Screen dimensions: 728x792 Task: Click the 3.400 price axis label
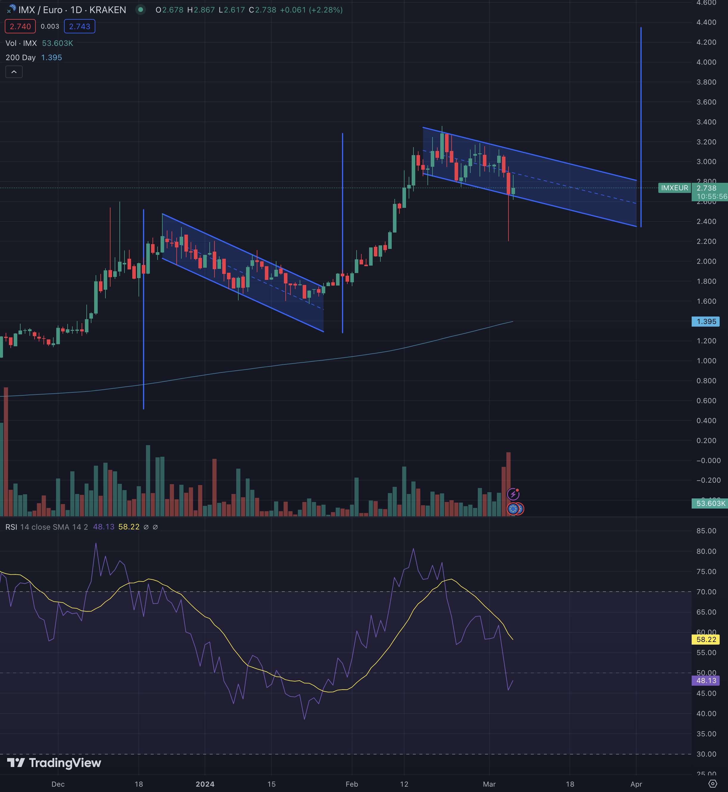tap(706, 122)
